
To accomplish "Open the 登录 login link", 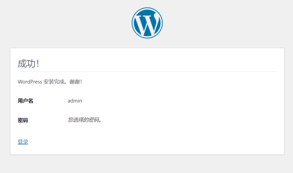I will pos(23,142).
